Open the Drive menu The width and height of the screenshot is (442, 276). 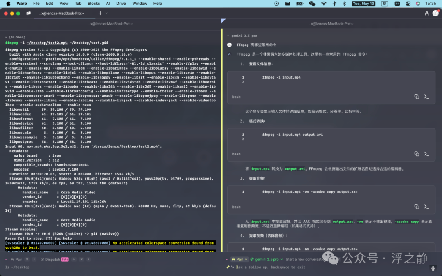[121, 4]
